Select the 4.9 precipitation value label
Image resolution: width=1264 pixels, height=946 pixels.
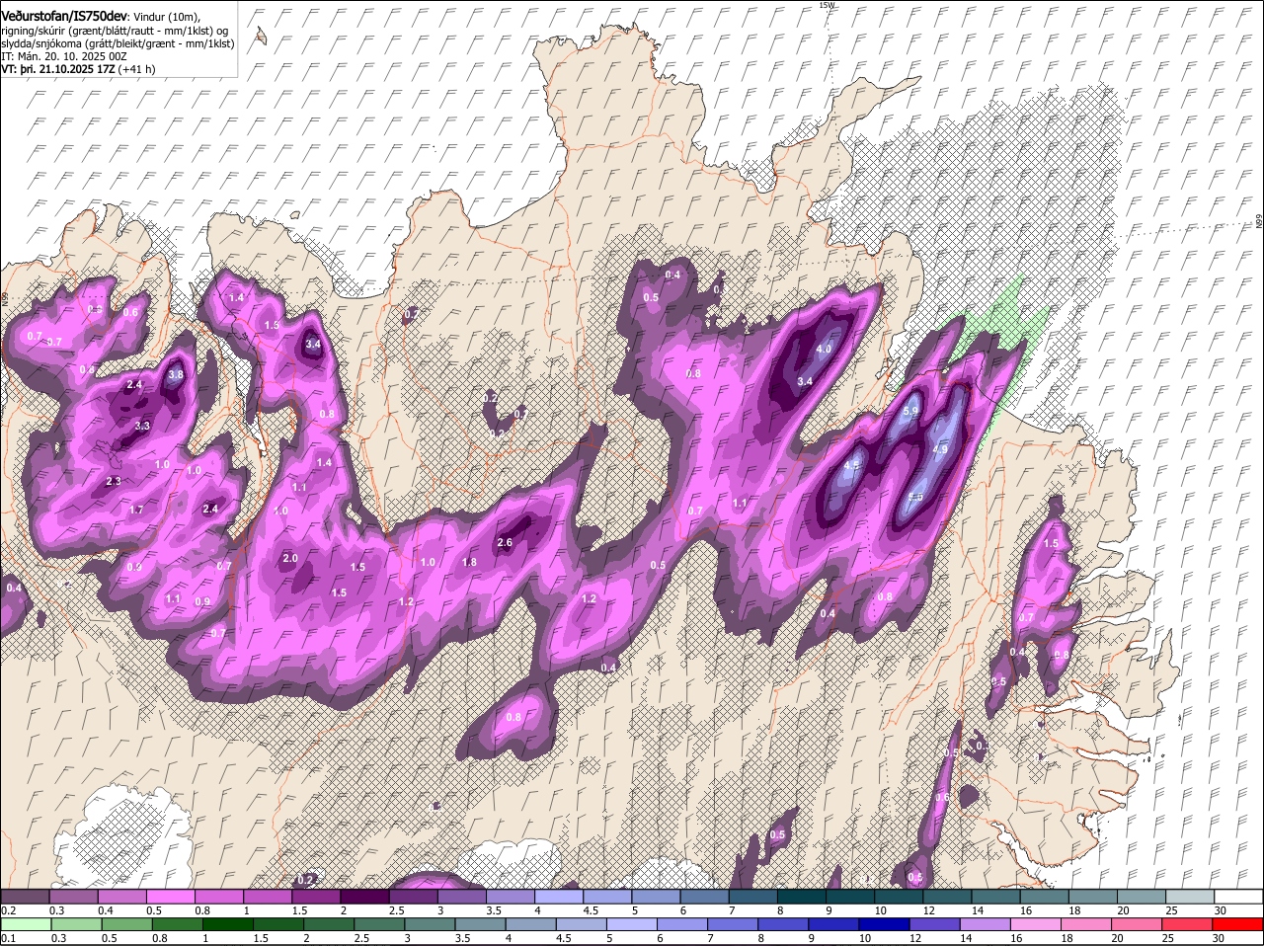[x=940, y=449]
